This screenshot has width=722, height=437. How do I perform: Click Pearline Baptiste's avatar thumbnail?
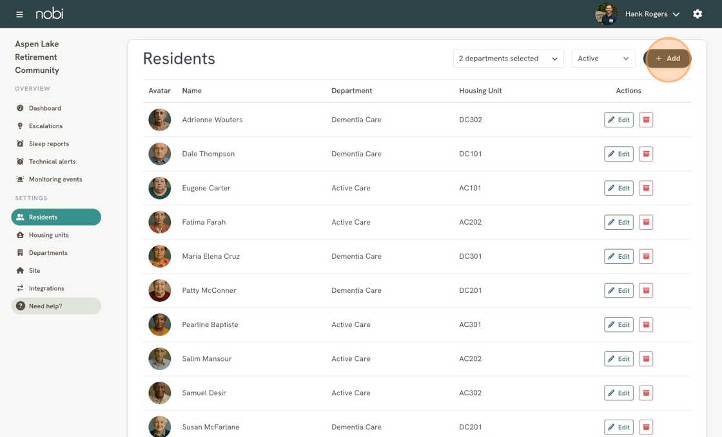(160, 324)
